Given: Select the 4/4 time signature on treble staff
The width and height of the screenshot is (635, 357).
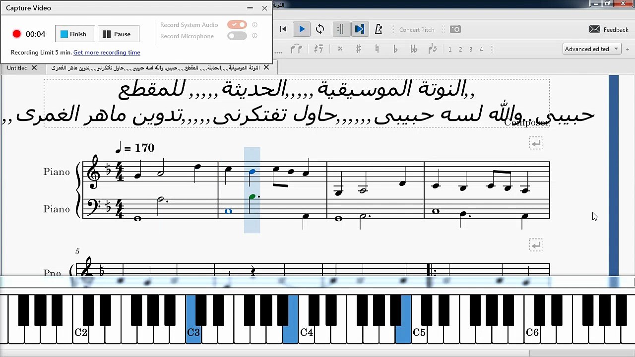Looking at the screenshot, I should click(120, 172).
